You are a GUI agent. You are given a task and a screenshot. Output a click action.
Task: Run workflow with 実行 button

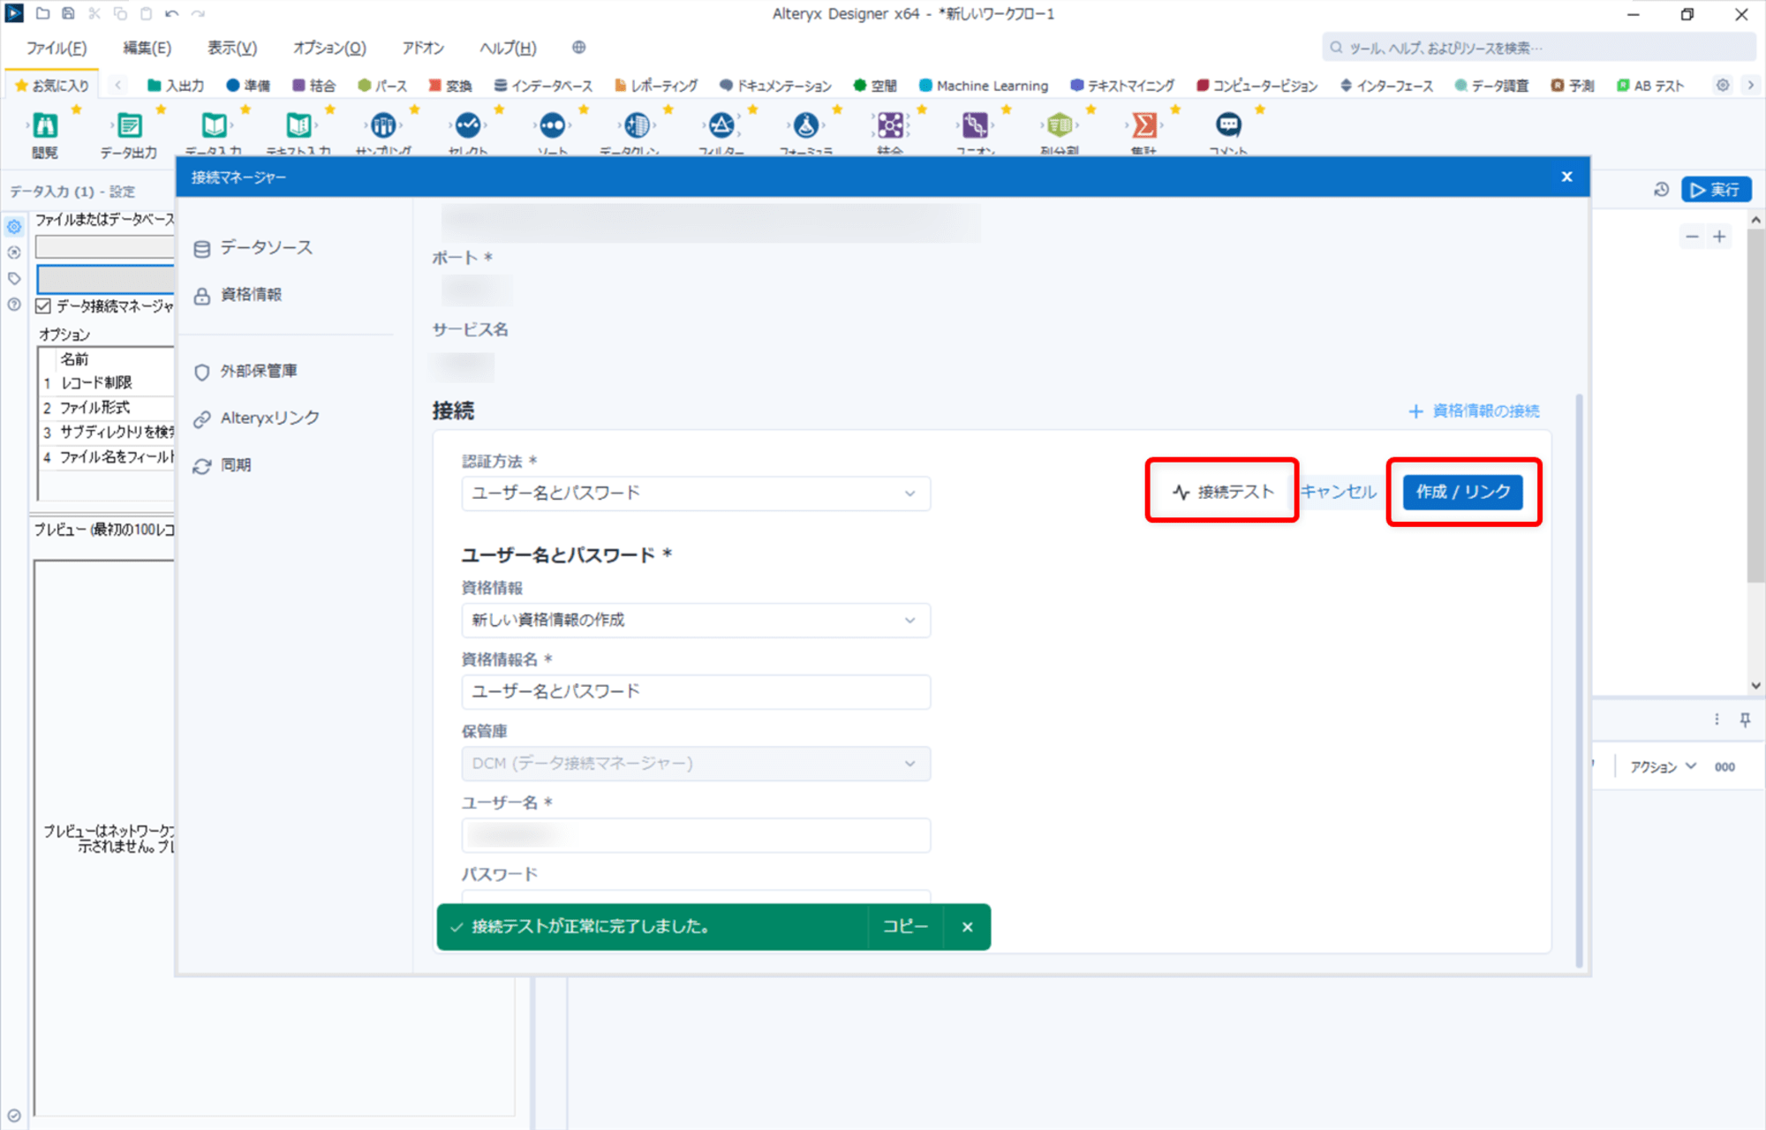pos(1716,190)
